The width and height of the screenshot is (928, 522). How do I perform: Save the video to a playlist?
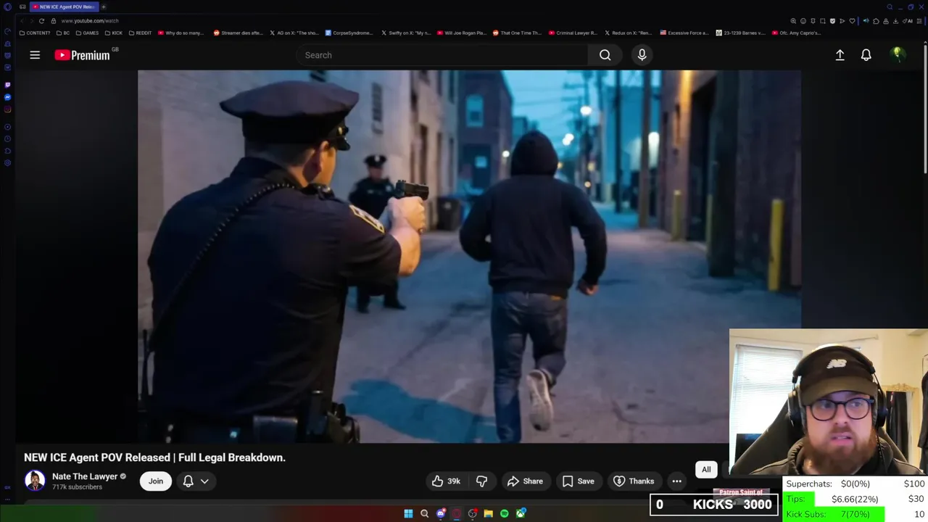[x=578, y=481]
